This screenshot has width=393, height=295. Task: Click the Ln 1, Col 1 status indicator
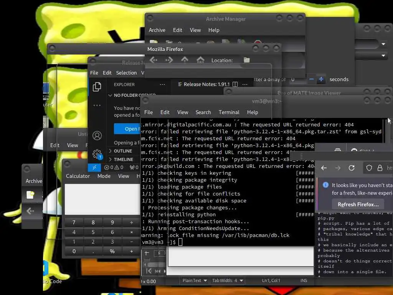click(271, 280)
